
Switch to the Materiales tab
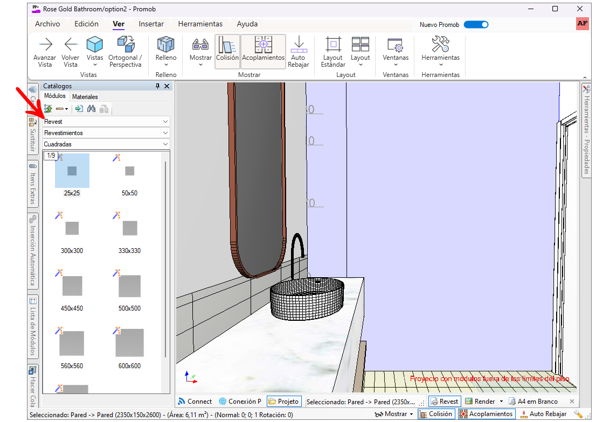[85, 97]
